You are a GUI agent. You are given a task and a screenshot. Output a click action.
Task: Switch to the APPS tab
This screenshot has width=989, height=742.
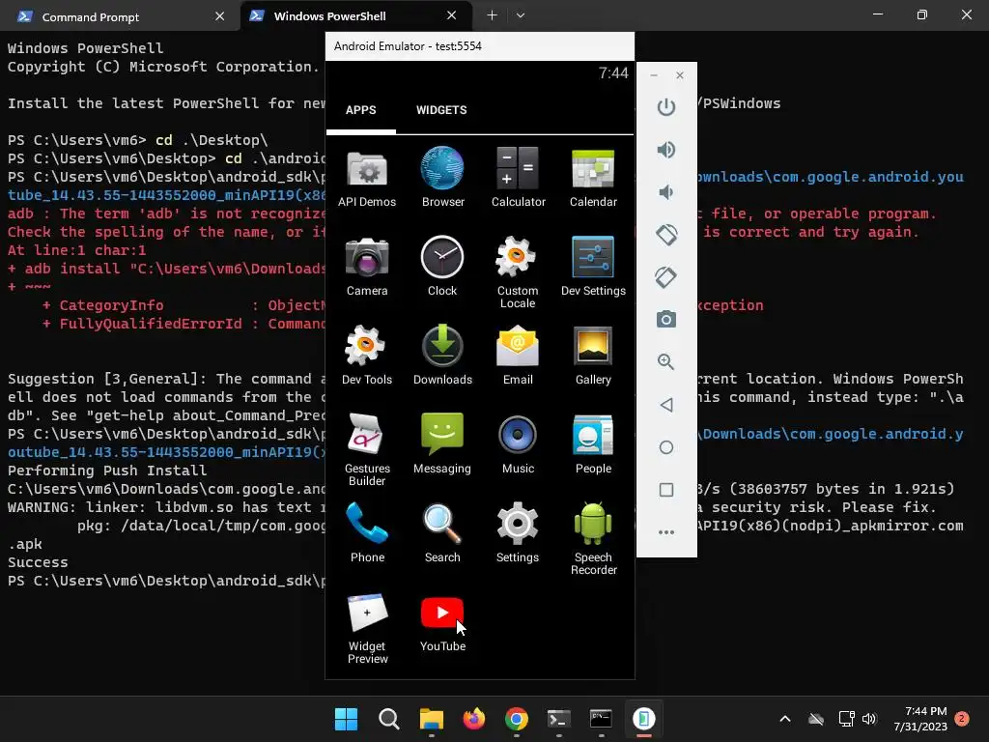pos(361,110)
